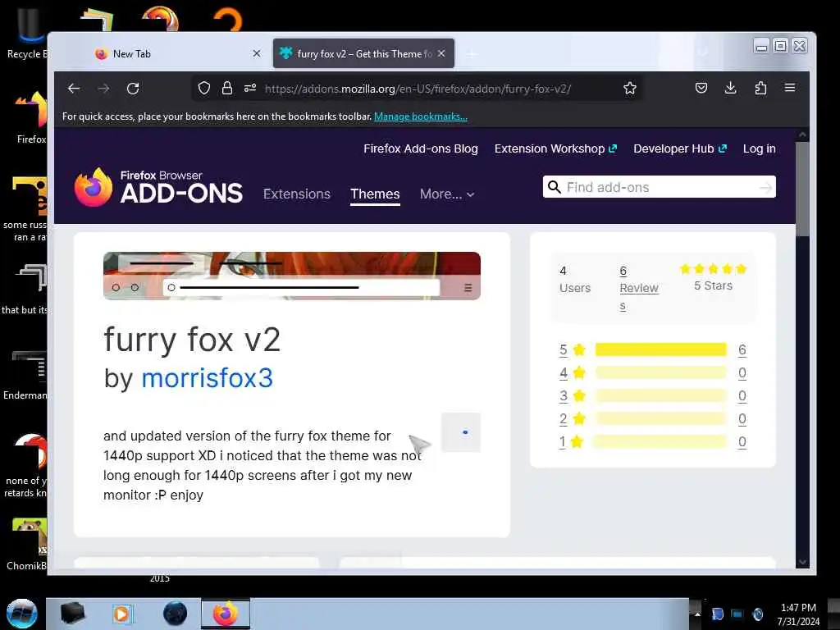Click the address bar URL
This screenshot has width=840, height=630.
418,89
